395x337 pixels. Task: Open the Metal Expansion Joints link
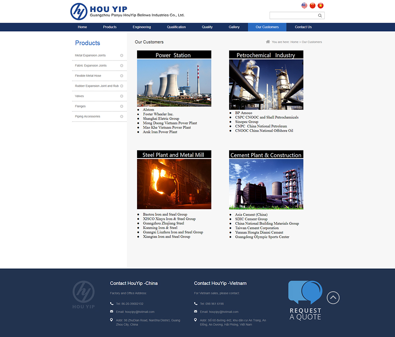point(90,55)
